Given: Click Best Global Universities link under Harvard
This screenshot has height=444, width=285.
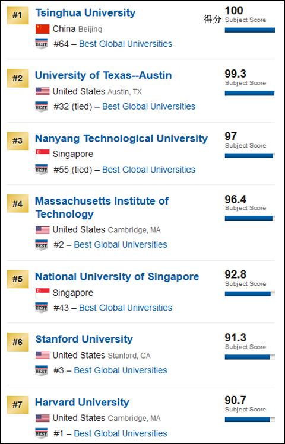Looking at the screenshot, I should (x=121, y=433).
